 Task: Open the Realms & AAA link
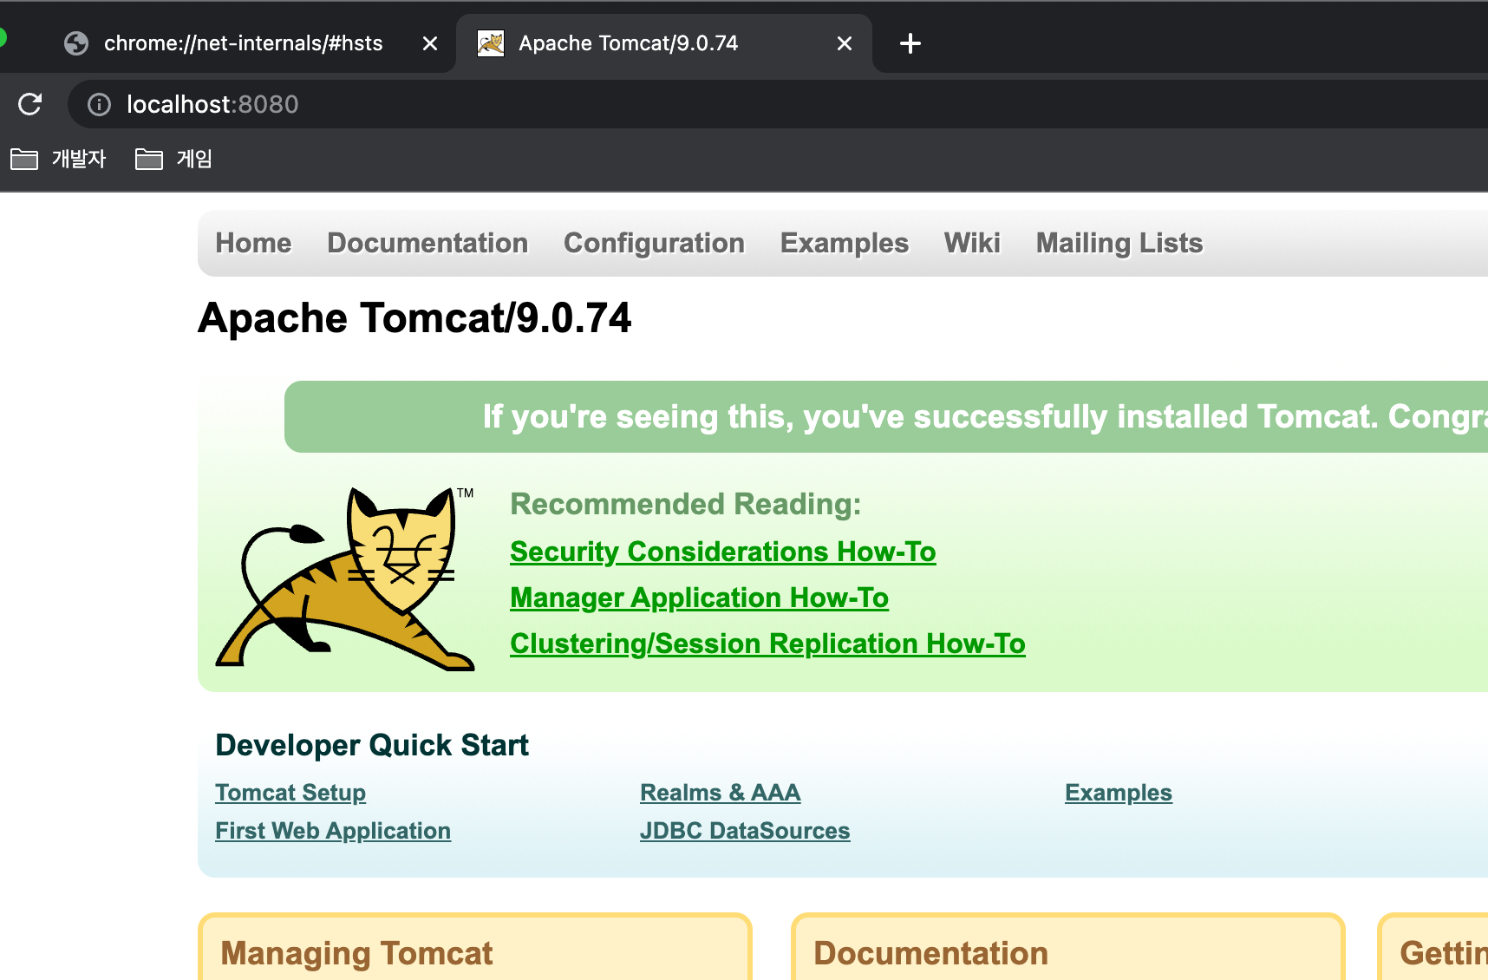coord(720,793)
